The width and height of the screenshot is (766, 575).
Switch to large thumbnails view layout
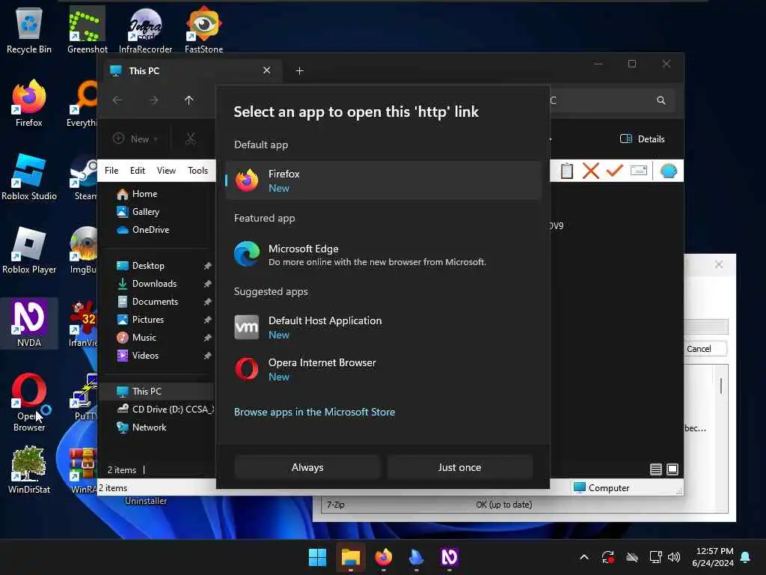tap(672, 470)
